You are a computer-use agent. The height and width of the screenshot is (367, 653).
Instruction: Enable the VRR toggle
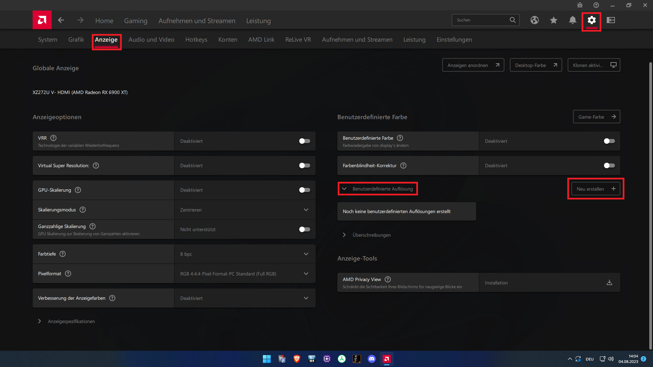[x=304, y=141]
